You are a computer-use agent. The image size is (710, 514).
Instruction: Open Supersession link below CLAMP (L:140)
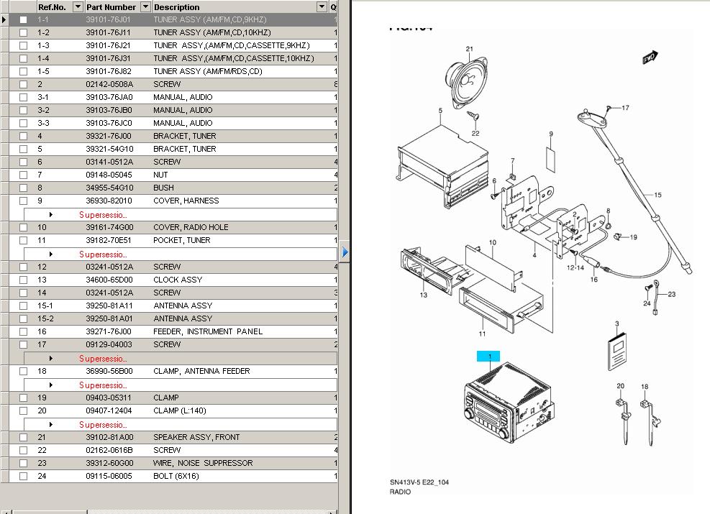[103, 424]
